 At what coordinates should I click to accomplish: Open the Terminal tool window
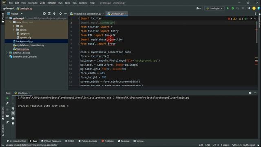(x=124, y=141)
